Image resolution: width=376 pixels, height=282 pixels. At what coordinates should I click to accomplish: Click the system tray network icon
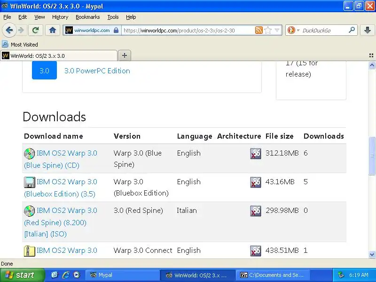click(x=341, y=275)
